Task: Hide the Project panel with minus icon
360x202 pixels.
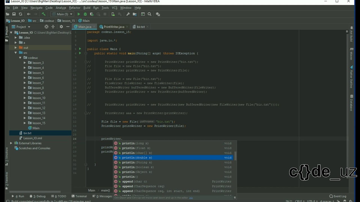Action: tap(68, 27)
